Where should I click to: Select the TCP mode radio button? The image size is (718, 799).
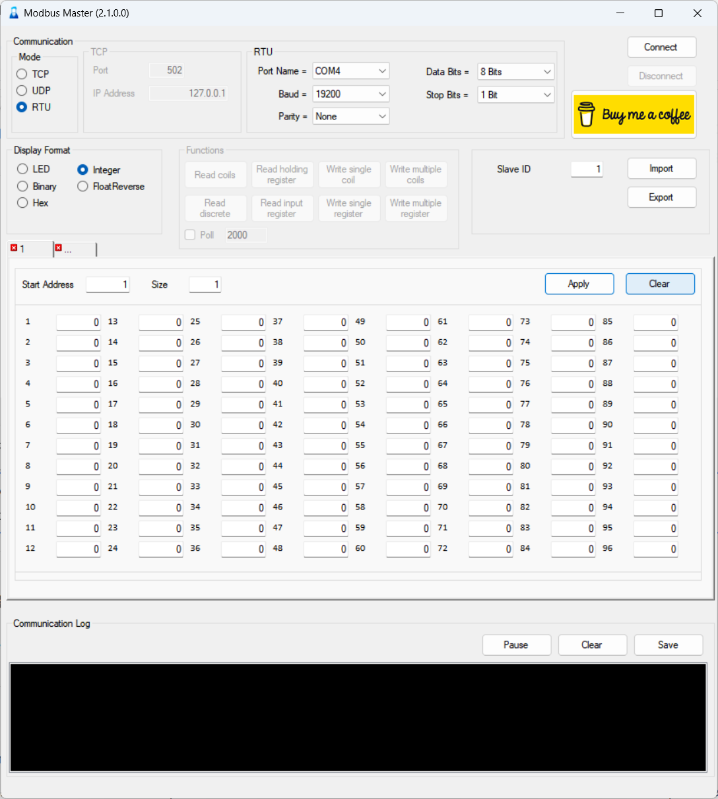point(22,74)
